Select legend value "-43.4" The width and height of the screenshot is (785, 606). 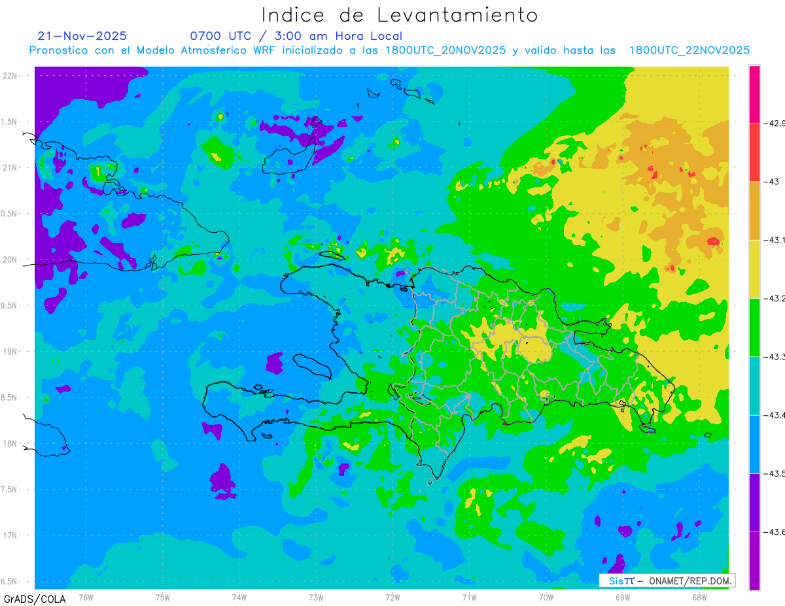tap(775, 415)
